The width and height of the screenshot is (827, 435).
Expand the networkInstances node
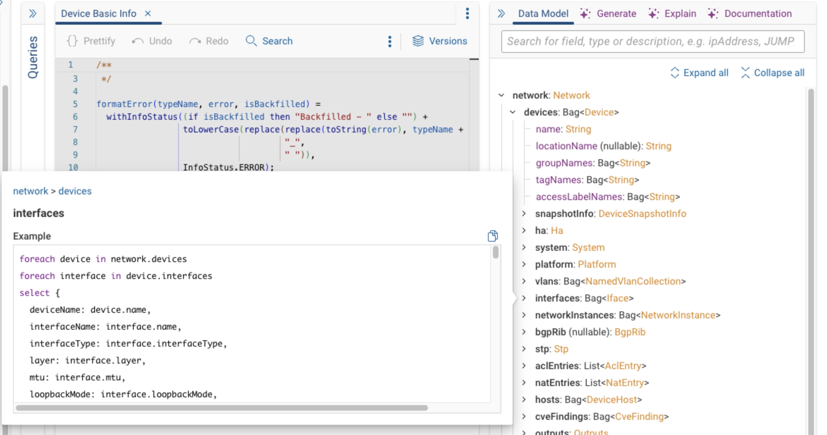[x=524, y=315]
